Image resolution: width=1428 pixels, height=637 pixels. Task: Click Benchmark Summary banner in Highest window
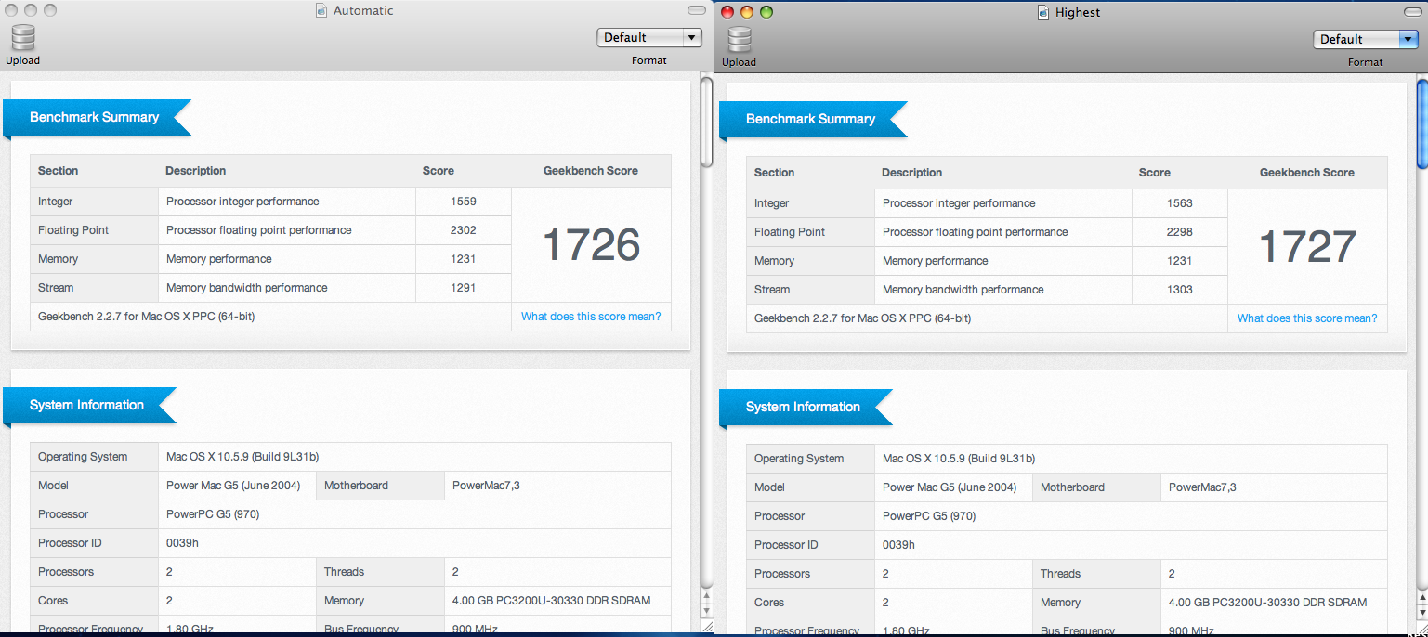coord(812,120)
